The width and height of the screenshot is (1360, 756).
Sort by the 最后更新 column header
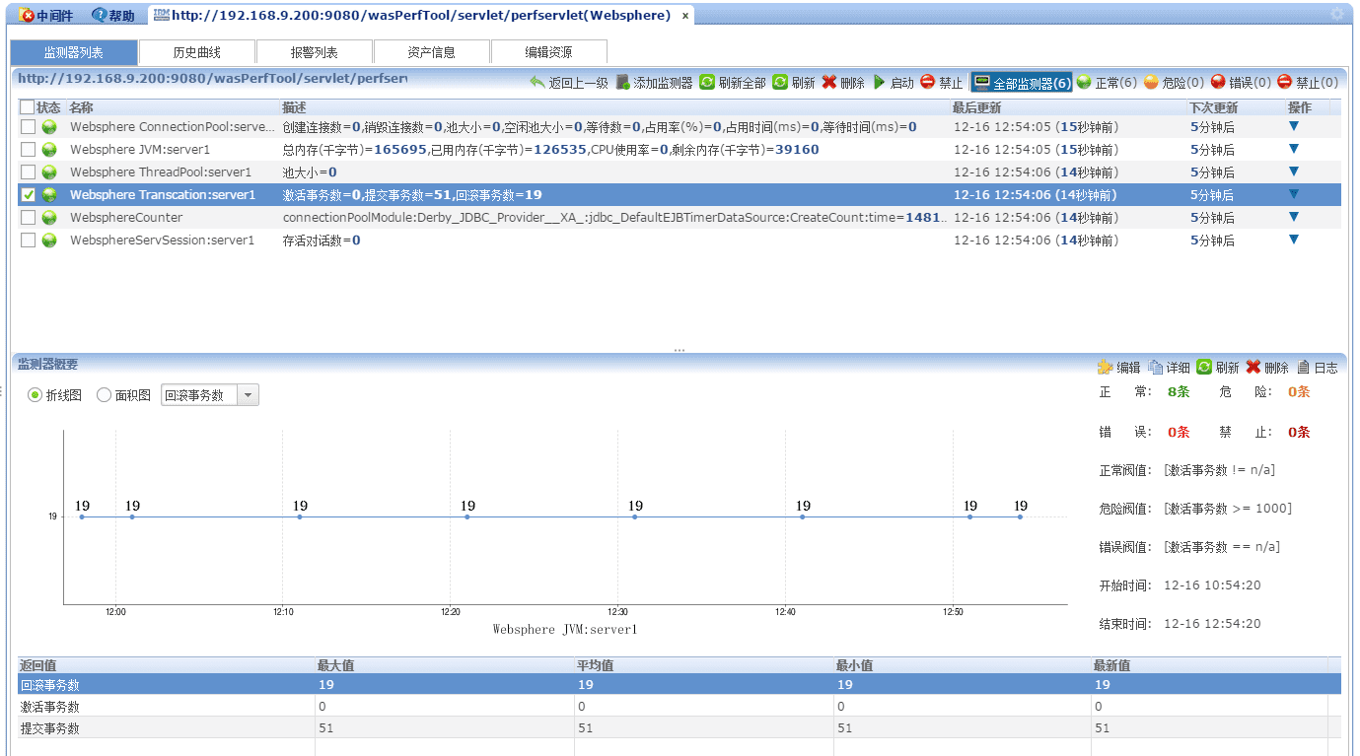coord(976,107)
